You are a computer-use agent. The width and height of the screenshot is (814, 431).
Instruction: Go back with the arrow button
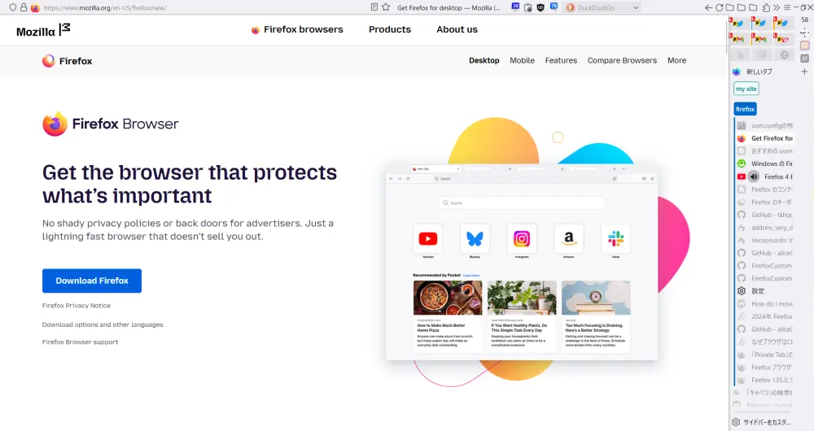709,8
